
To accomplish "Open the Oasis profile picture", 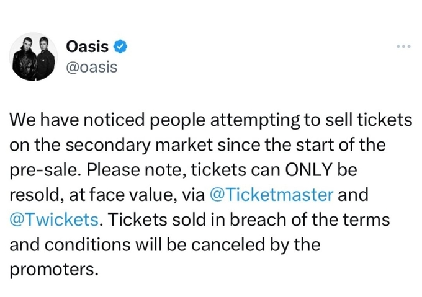I will (x=34, y=56).
